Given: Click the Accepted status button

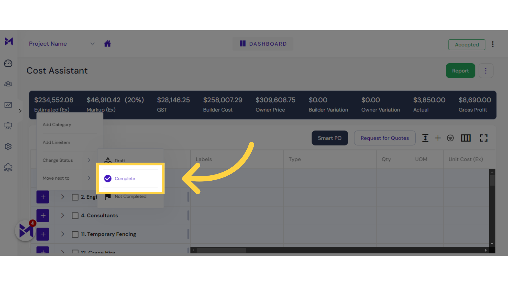Looking at the screenshot, I should click(467, 45).
